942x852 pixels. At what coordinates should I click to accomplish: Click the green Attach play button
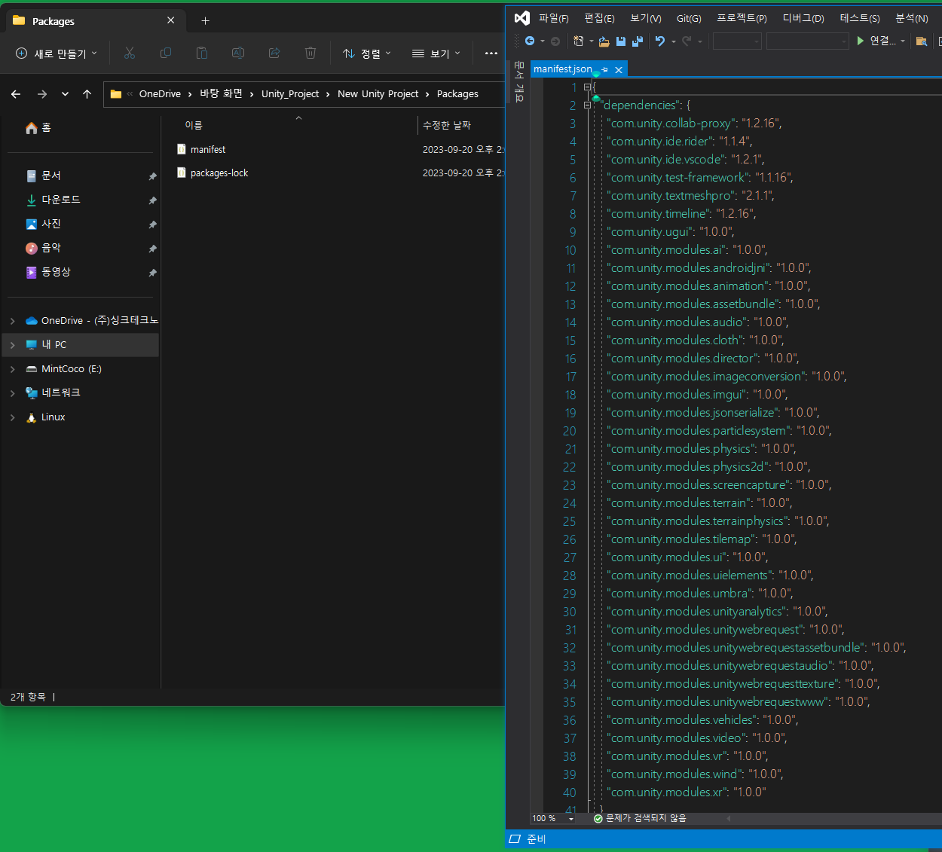point(861,41)
